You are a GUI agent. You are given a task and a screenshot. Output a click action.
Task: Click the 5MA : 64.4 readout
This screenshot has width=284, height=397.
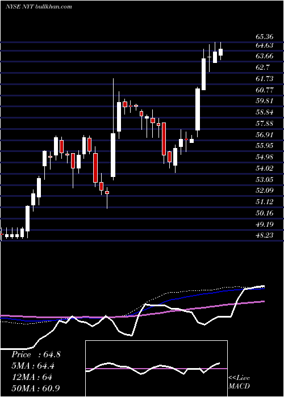[x=33, y=366]
